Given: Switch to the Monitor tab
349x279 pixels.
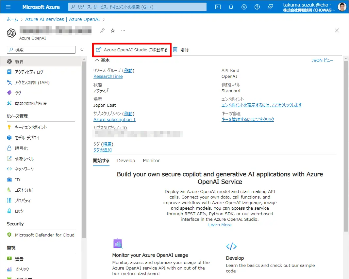Looking at the screenshot, I should tap(151, 161).
